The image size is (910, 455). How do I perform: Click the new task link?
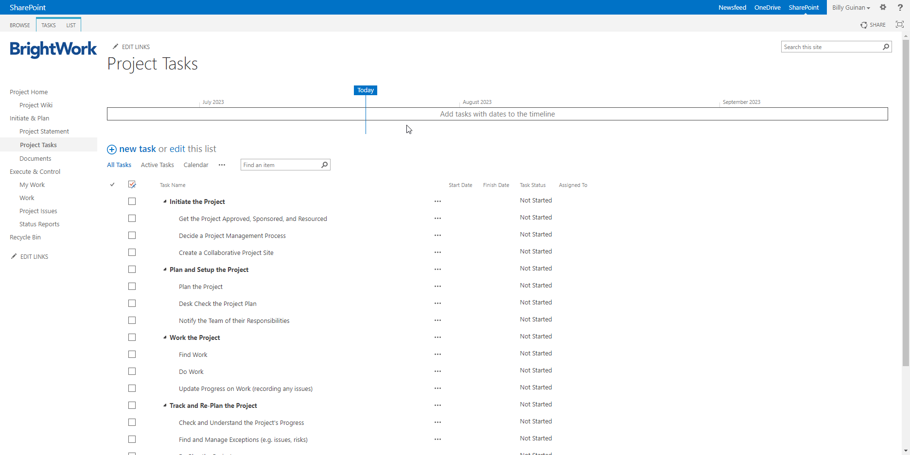(138, 149)
